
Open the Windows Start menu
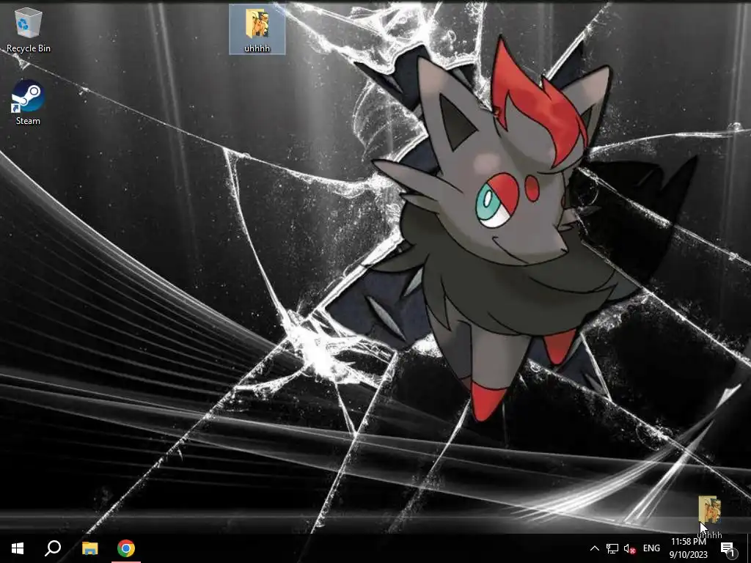click(x=18, y=548)
